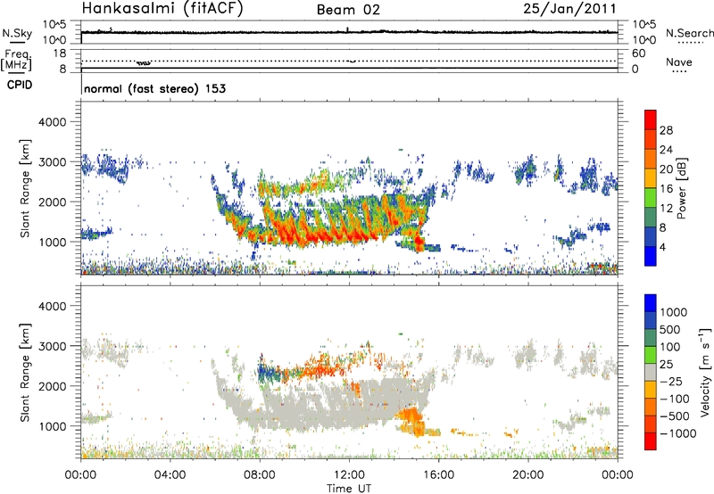Click the 4 tick on power colorbar
The width and height of the screenshot is (714, 494).
pyautogui.click(x=663, y=247)
